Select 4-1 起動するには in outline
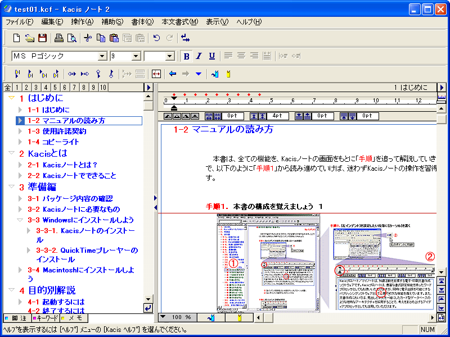 pyautogui.click(x=56, y=302)
